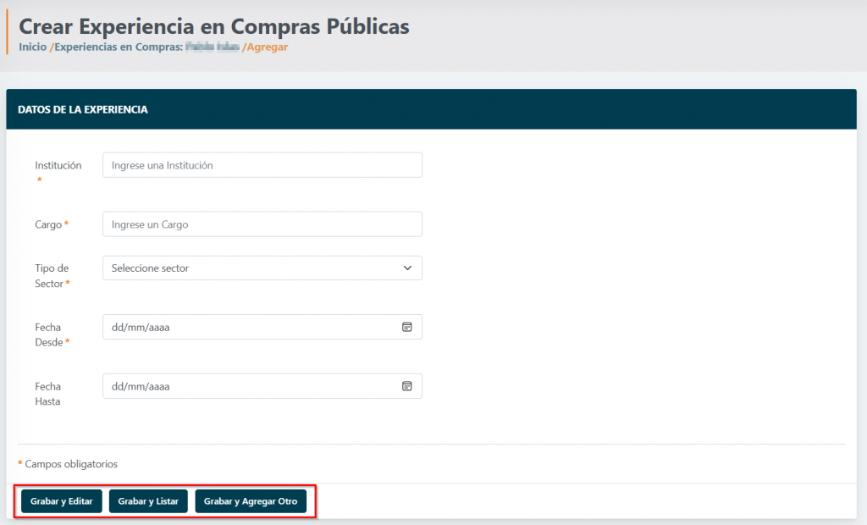This screenshot has height=525, width=867.
Task: Click the Fecha Hasta label
Action: (48, 394)
